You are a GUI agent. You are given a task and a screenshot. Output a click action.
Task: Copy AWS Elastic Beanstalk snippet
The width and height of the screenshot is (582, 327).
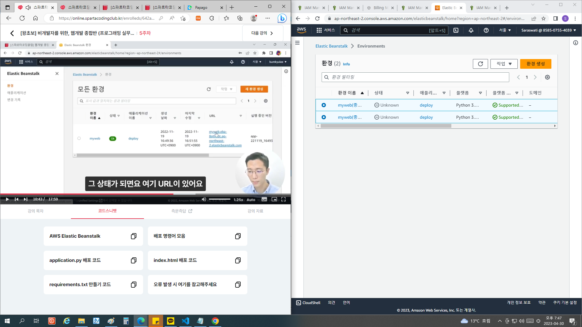pos(133,236)
